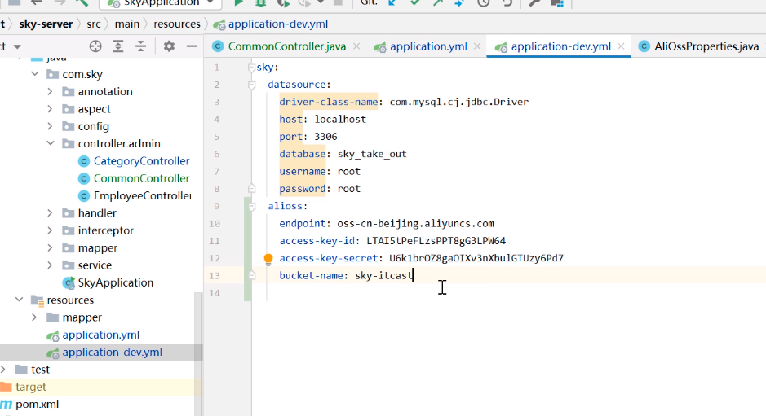The image size is (766, 416).
Task: Expand the test folder
Action: [3, 369]
